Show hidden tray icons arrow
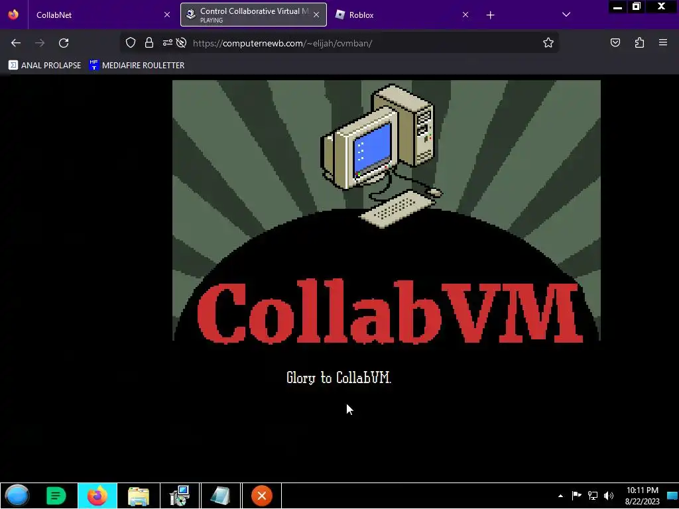 click(x=560, y=496)
